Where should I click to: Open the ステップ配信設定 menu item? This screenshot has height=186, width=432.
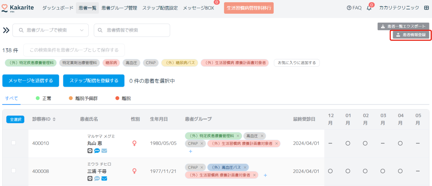click(x=160, y=8)
